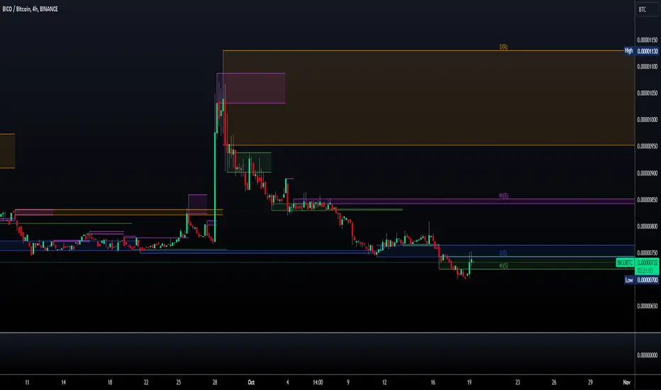
Task: Click the orange D(R) zone label
Action: click(504, 47)
